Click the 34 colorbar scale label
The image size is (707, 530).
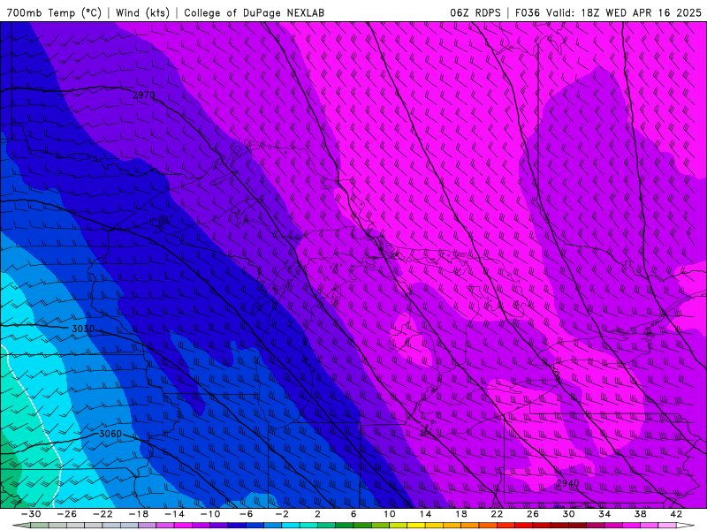click(604, 514)
